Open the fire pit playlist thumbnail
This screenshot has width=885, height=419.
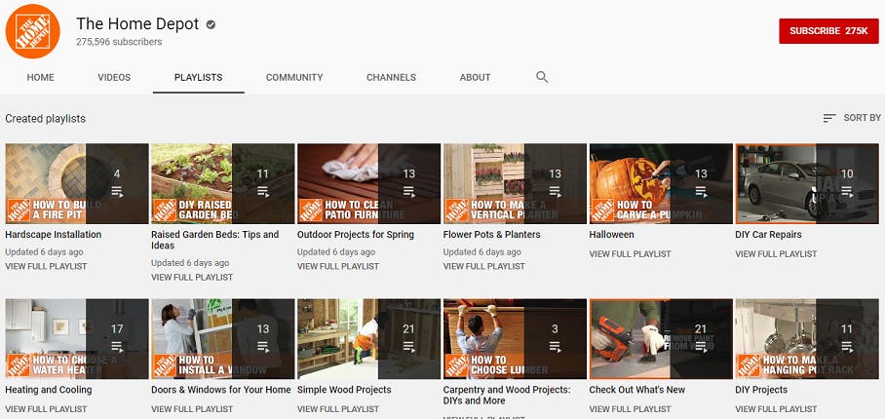[77, 184]
